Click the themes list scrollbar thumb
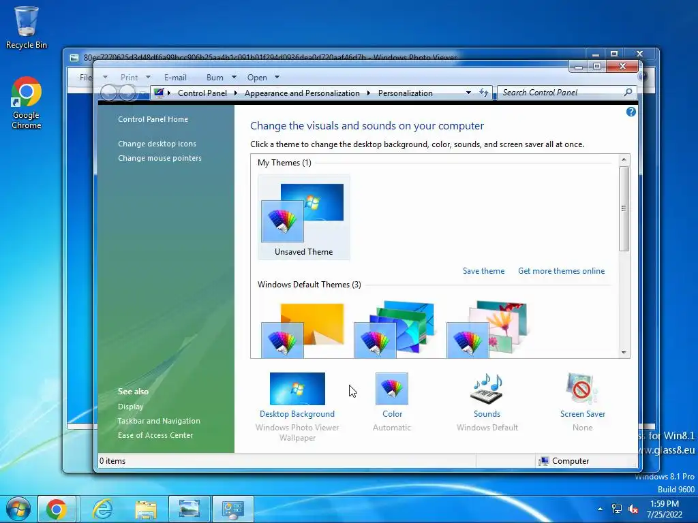698x523 pixels. (624, 208)
